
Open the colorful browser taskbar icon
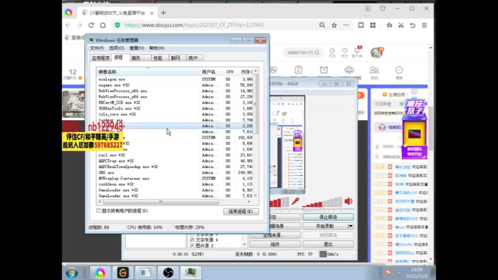[x=100, y=273]
